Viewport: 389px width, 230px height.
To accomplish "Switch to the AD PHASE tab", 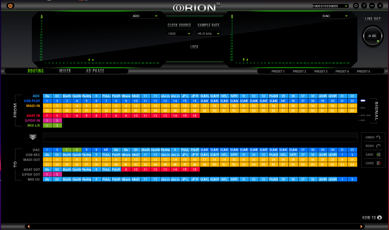I will point(95,71).
